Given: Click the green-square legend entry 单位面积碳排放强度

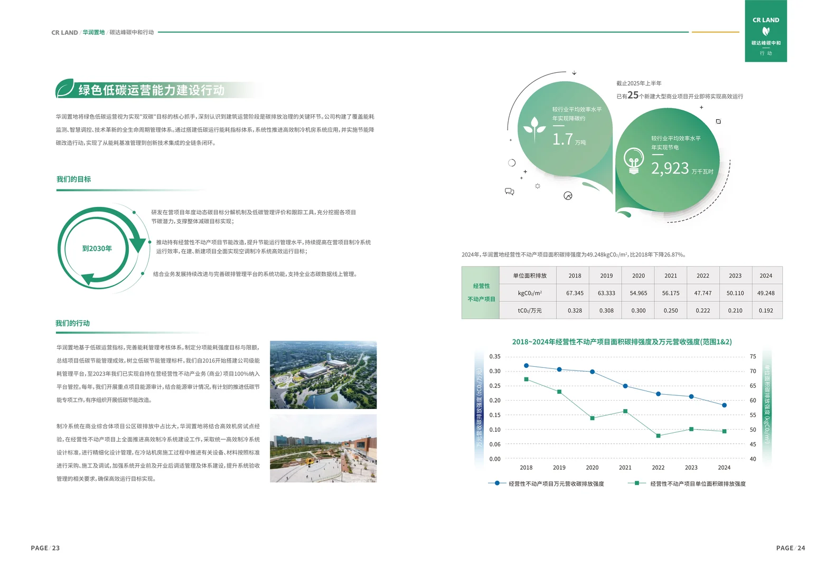Looking at the screenshot, I should (x=687, y=483).
